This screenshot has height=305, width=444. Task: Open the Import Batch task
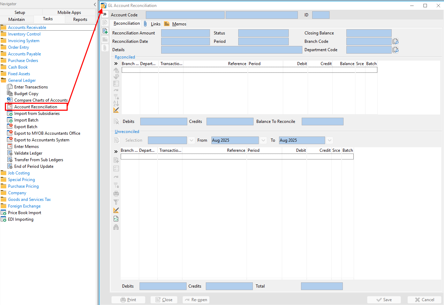23,120
